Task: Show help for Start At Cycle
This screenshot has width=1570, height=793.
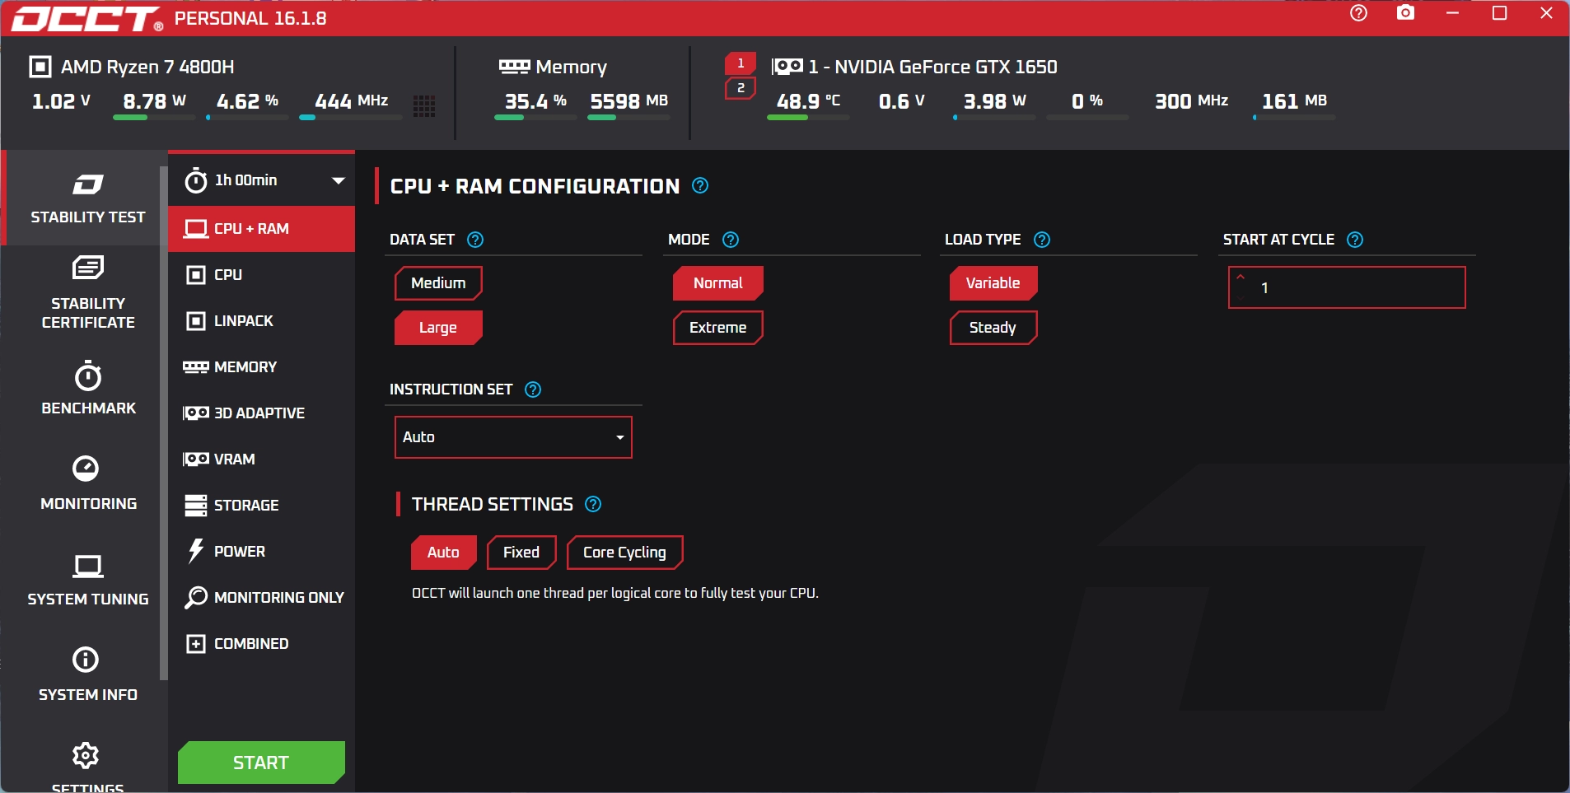Action: point(1355,240)
